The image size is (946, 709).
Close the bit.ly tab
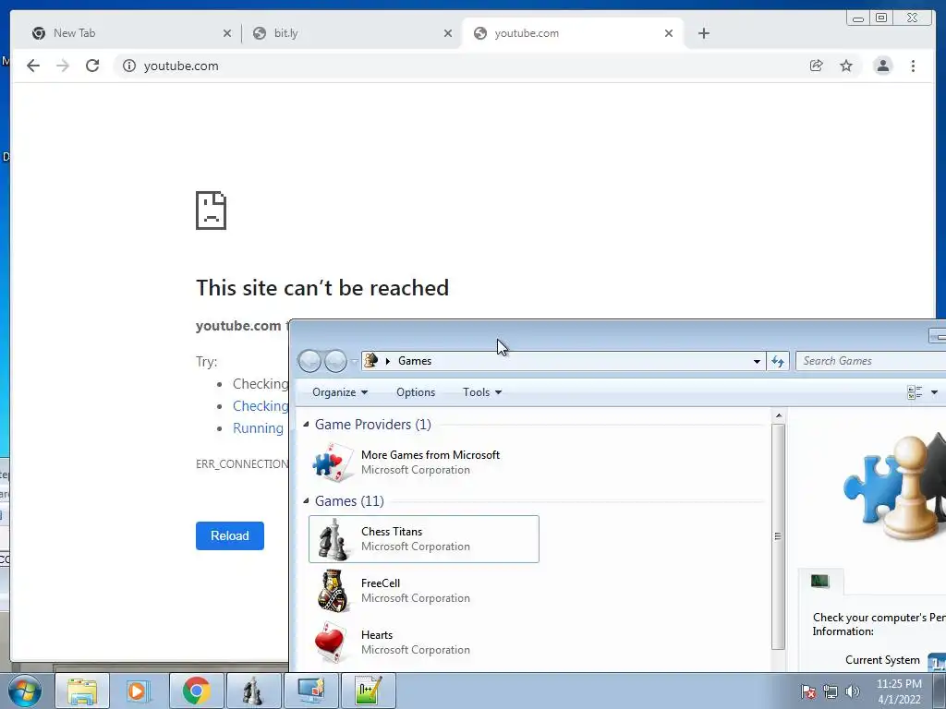(448, 33)
